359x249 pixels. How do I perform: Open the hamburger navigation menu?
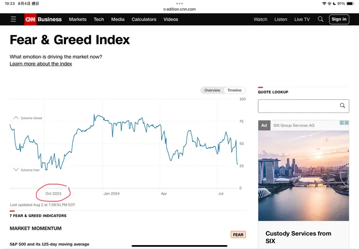[x=13, y=19]
